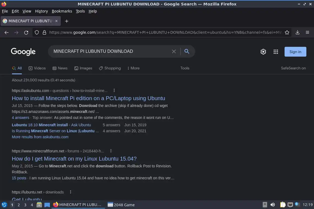Click the 12:19 taskbar clock
Image resolution: width=314 pixels, height=209 pixels.
[x=307, y=205]
